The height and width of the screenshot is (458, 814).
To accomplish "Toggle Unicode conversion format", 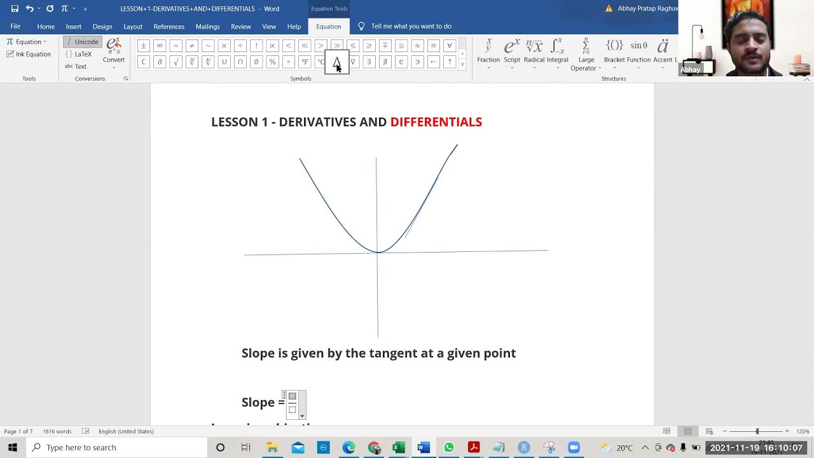I will tap(82, 42).
